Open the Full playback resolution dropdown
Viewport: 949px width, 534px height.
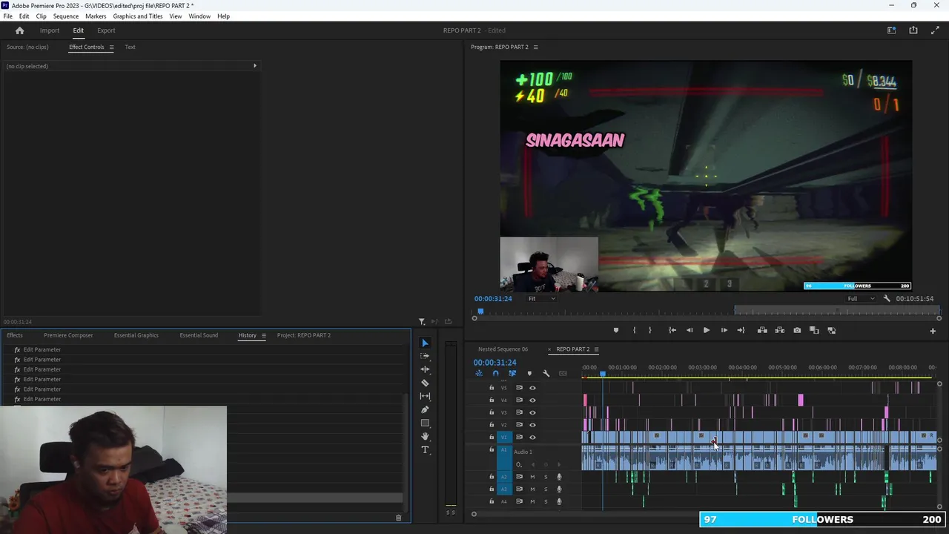[x=861, y=298]
